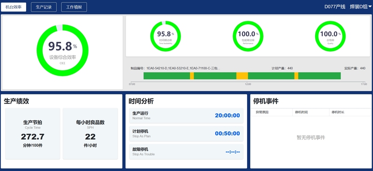Click the 12:00 timeline axis label
Viewport: 373px width, 171px height.
pos(248,84)
